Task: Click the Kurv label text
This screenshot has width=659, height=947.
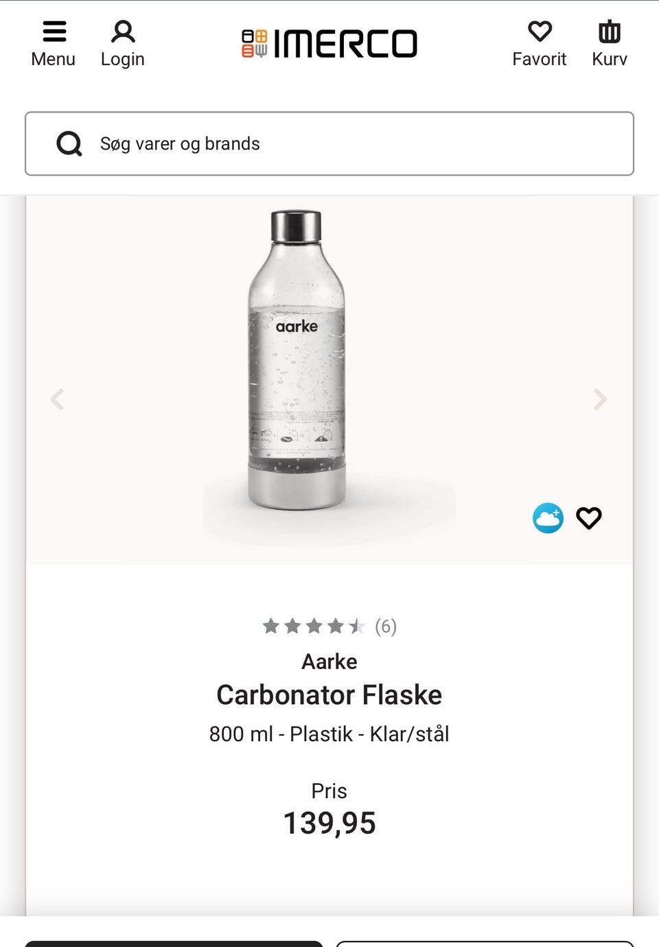Action: click(610, 59)
